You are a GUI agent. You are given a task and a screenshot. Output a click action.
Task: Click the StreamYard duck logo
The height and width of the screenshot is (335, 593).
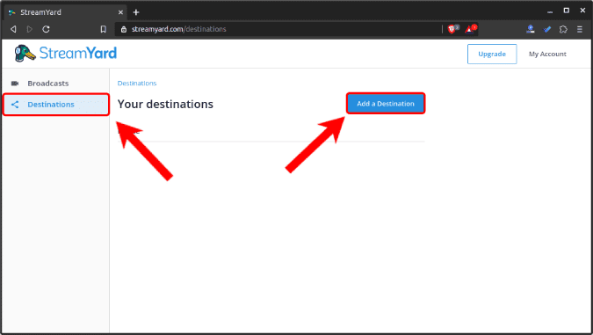tap(25, 53)
